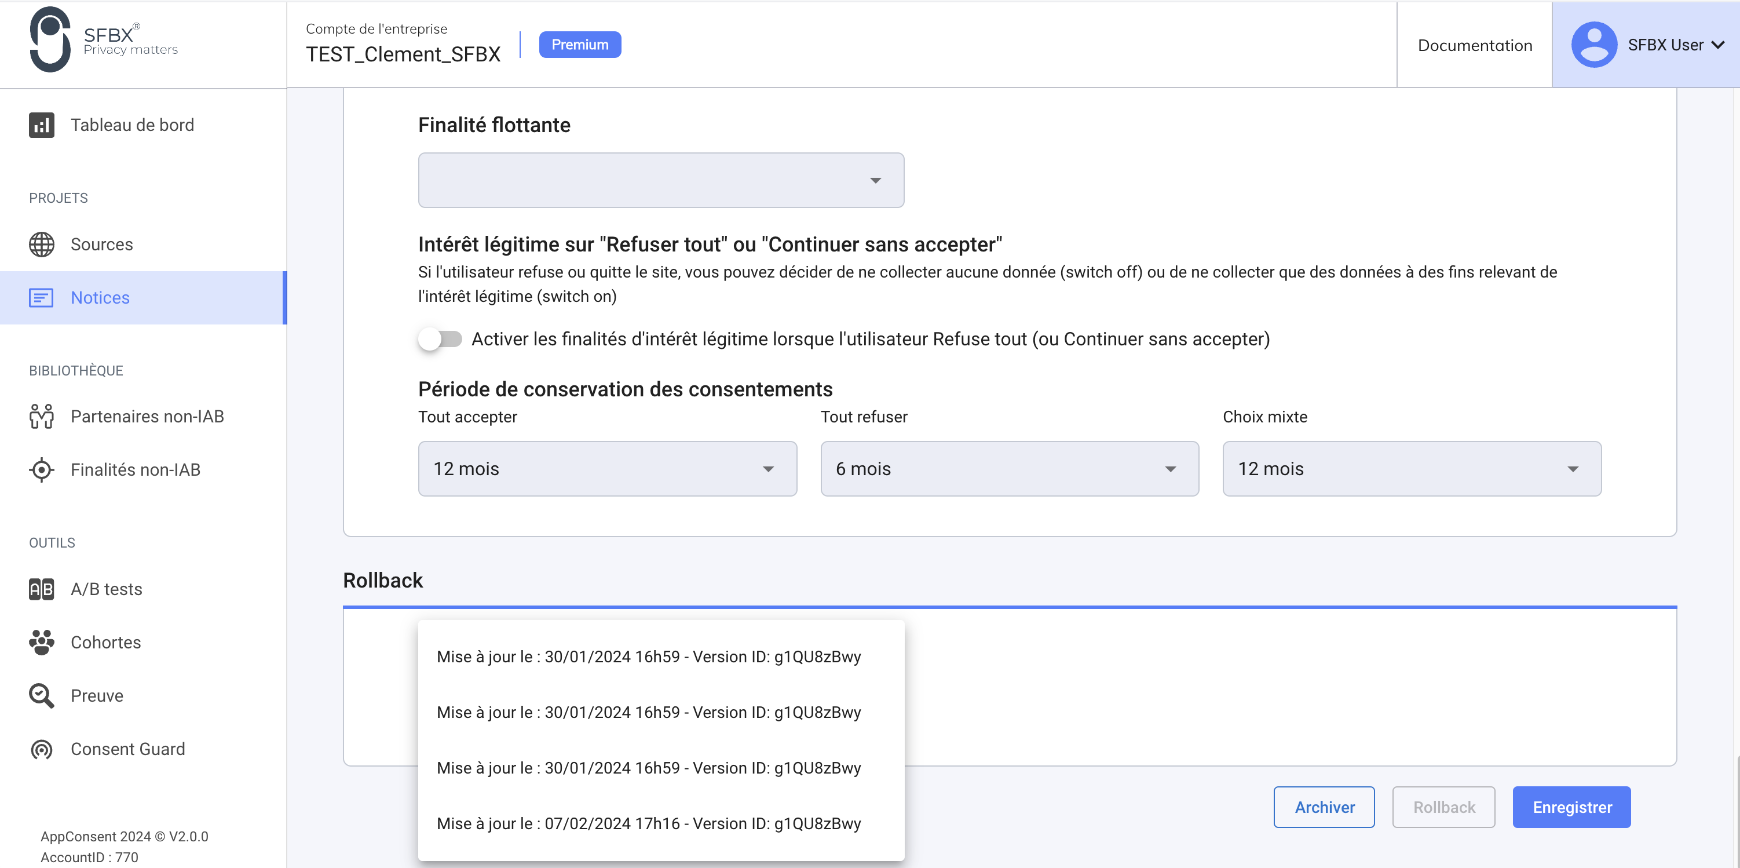
Task: Click the Enregistrer button
Action: (1571, 807)
